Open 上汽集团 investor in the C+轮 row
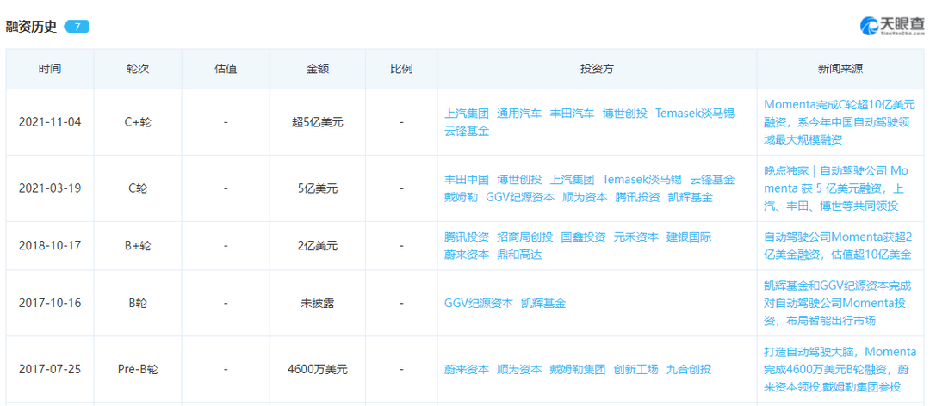The image size is (930, 406). 467,113
